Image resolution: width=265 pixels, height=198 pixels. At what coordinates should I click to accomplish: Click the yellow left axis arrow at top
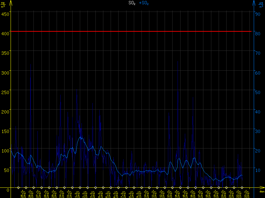pyautogui.click(x=11, y=3)
